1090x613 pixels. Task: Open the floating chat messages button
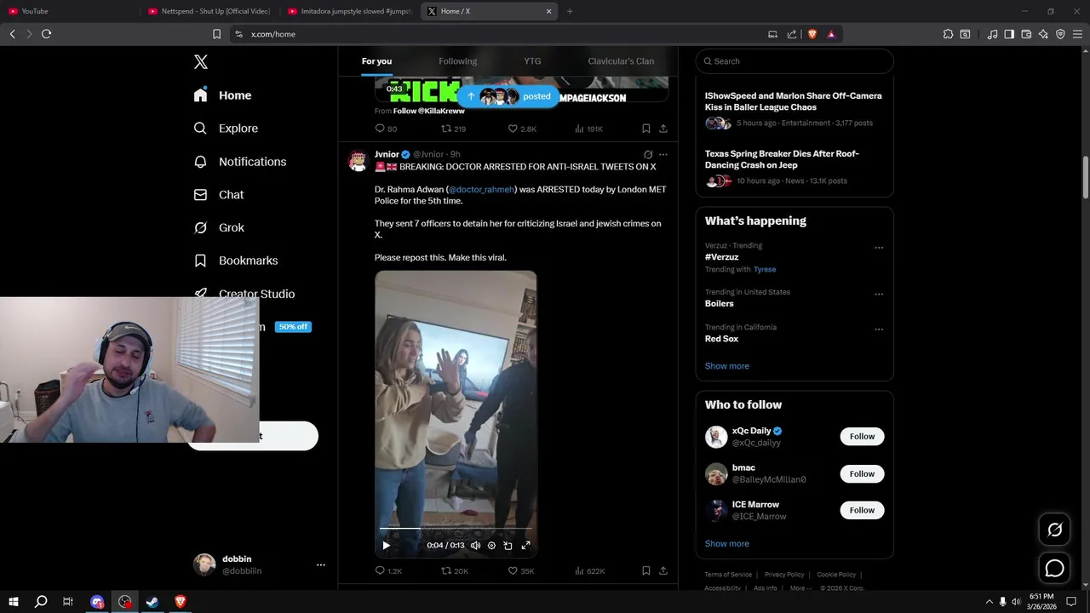coord(1054,569)
